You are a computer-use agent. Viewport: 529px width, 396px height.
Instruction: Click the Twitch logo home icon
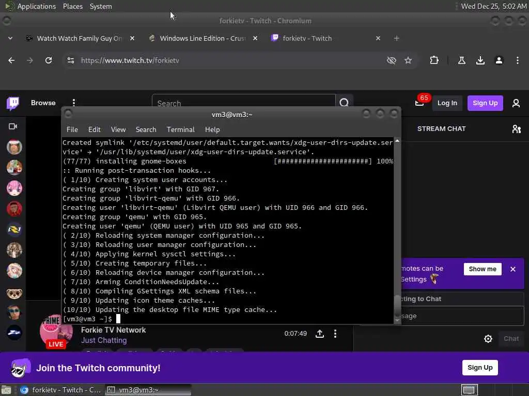pyautogui.click(x=13, y=103)
